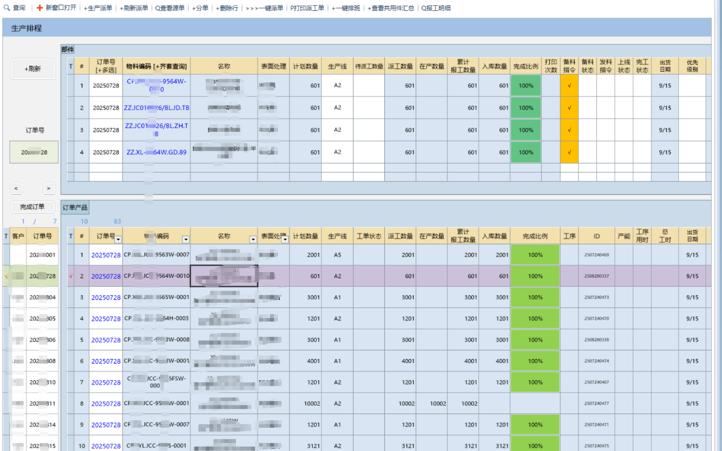
Task: Select the 订单产品 panel tab
Action: (x=74, y=207)
